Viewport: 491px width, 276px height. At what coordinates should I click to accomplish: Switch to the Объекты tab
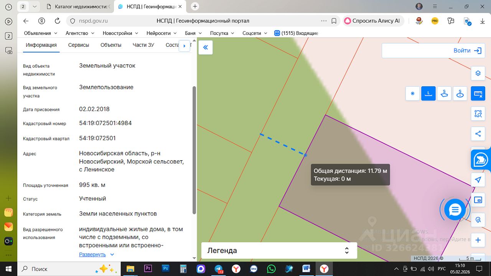[x=111, y=45]
